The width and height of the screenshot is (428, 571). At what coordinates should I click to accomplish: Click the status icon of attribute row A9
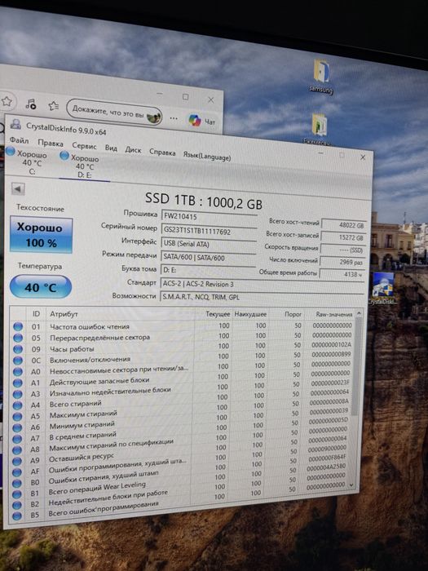[17, 461]
